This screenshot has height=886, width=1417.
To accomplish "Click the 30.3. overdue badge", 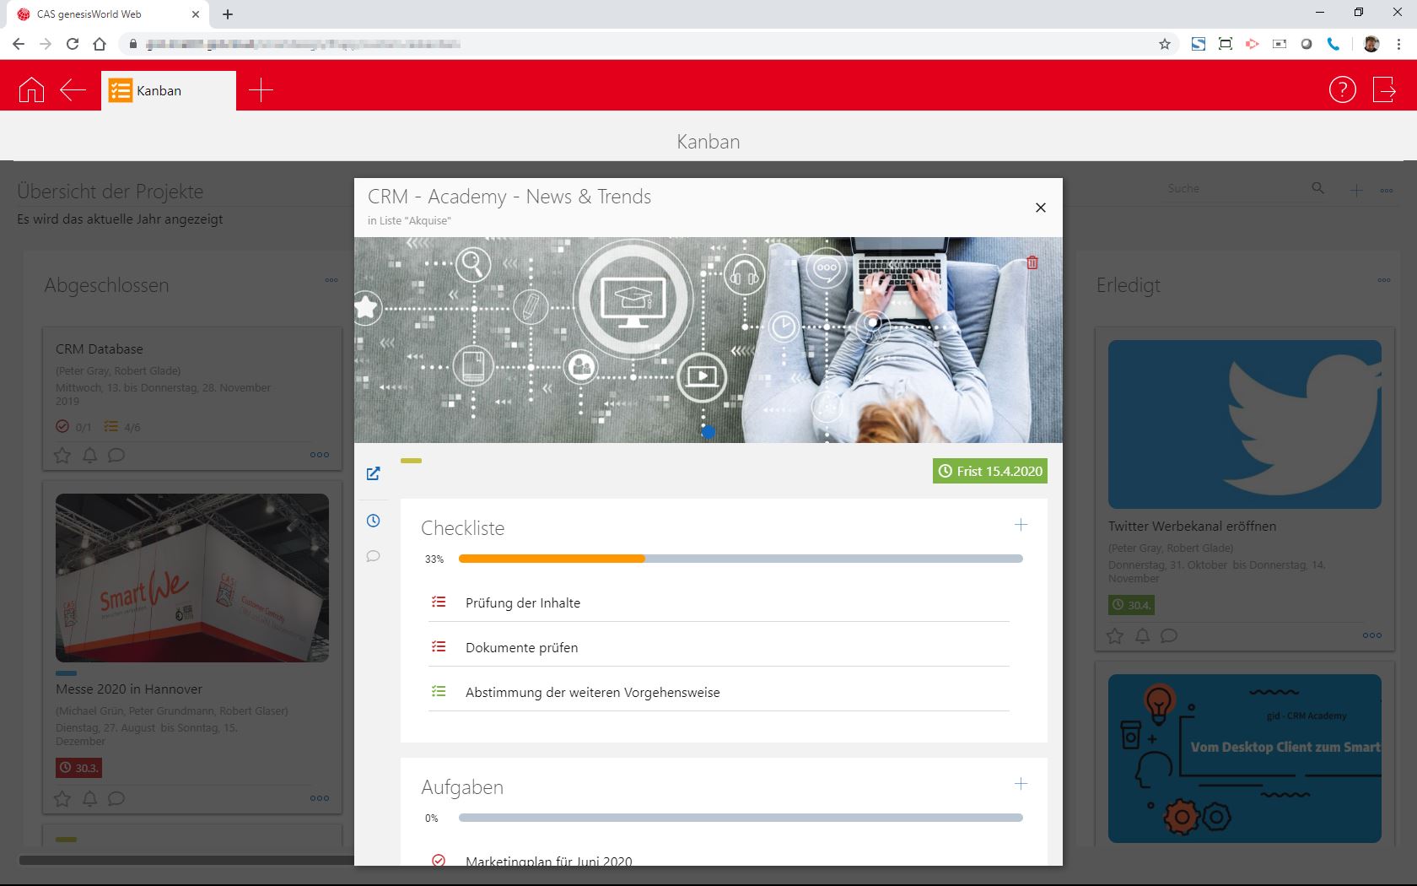I will (78, 768).
